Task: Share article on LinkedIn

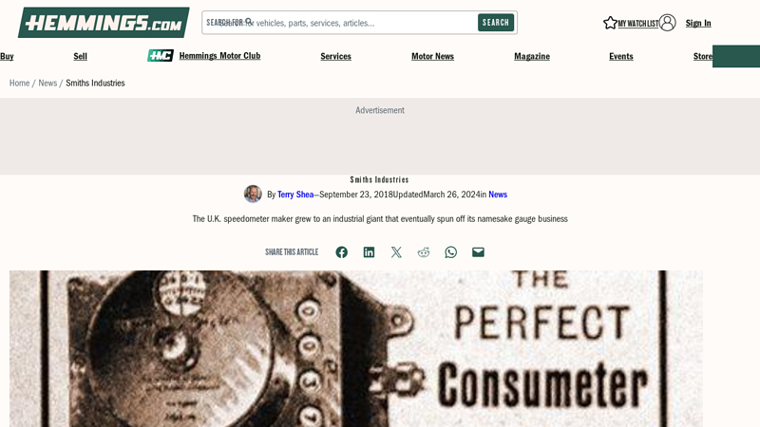Action: [x=369, y=252]
